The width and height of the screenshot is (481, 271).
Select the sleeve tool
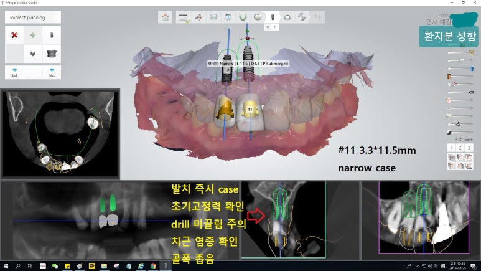tap(52, 54)
